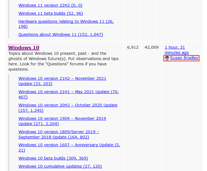Open Windows 10 cumulative updates subforum

60,166
